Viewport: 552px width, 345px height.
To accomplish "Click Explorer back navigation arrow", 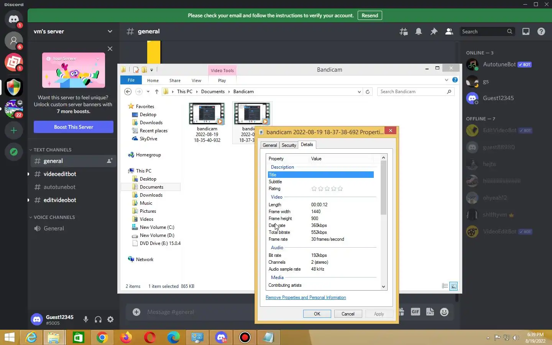I will point(128,92).
